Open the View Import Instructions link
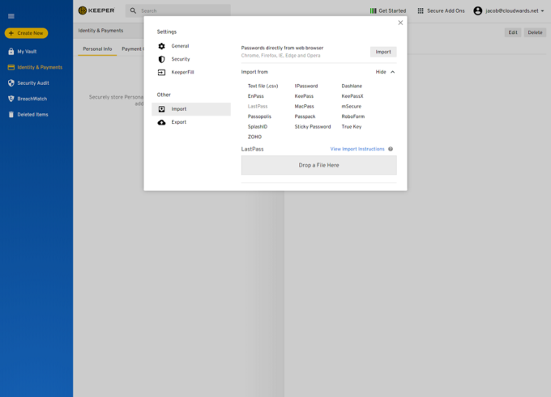551x397 pixels. (x=357, y=149)
